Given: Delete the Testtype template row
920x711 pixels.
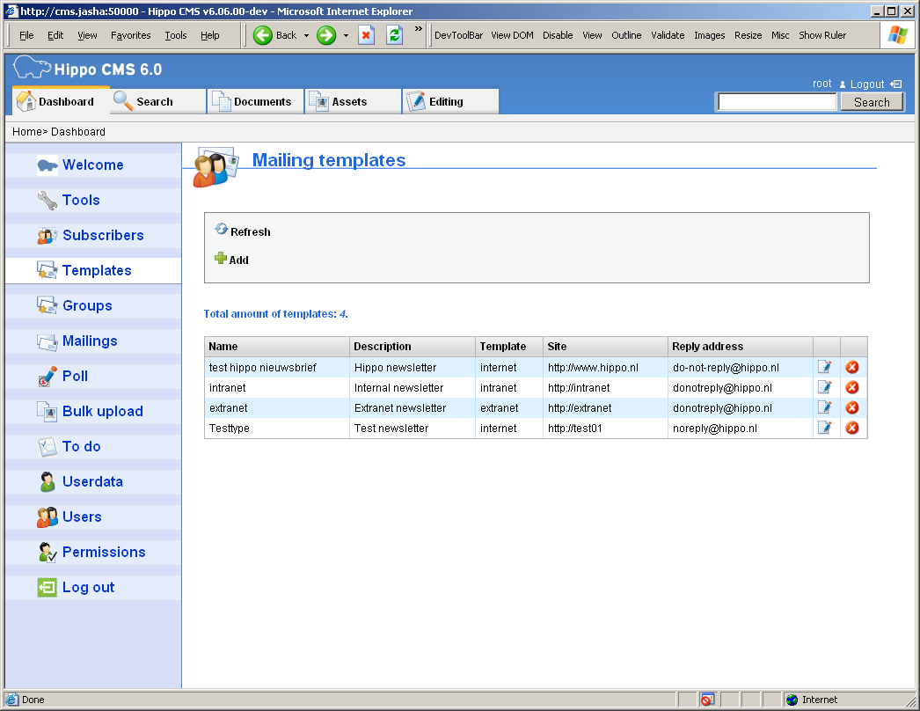Looking at the screenshot, I should click(x=851, y=429).
